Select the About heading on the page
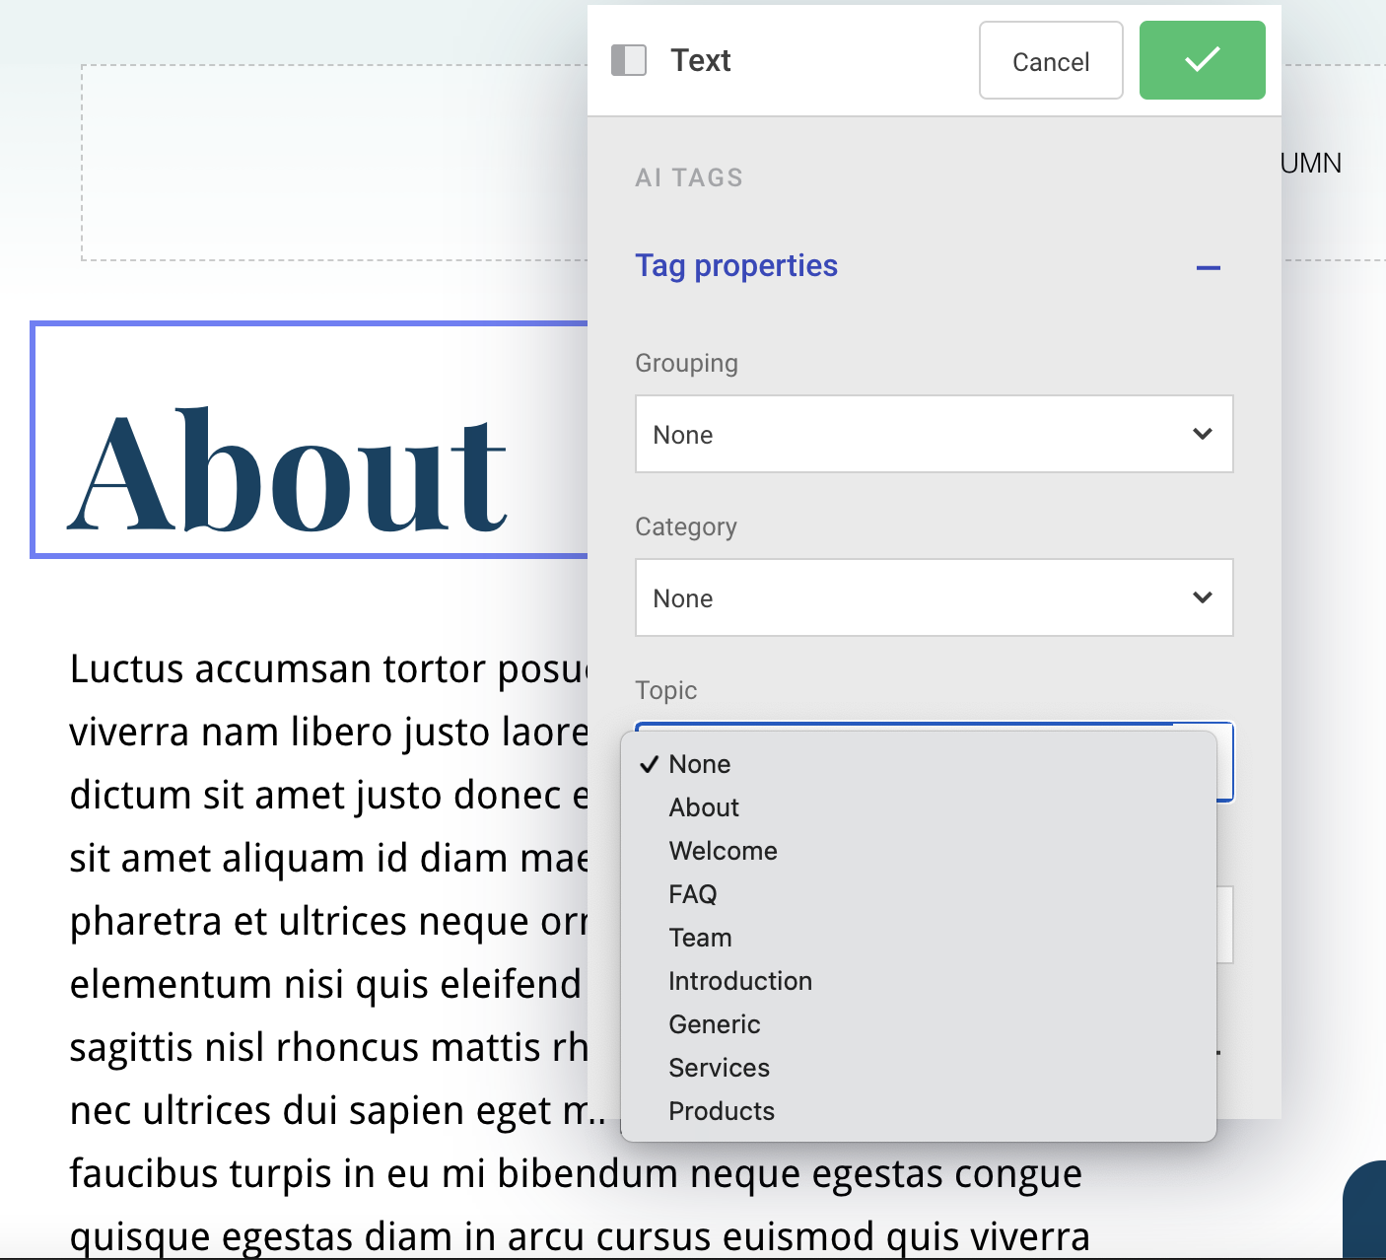The width and height of the screenshot is (1386, 1260). tap(287, 470)
